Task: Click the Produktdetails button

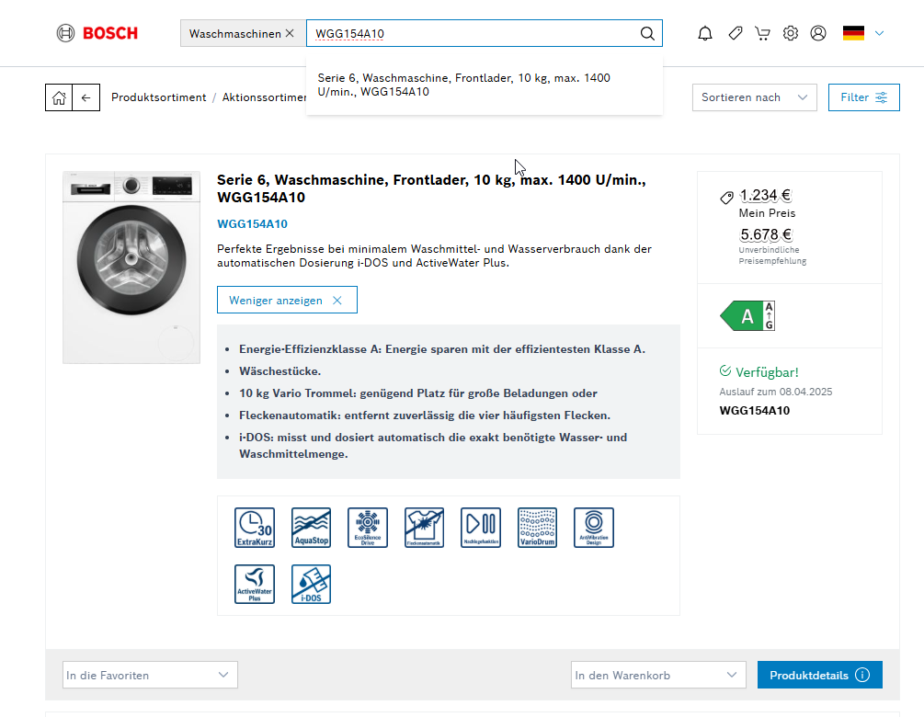Action: 819,675
